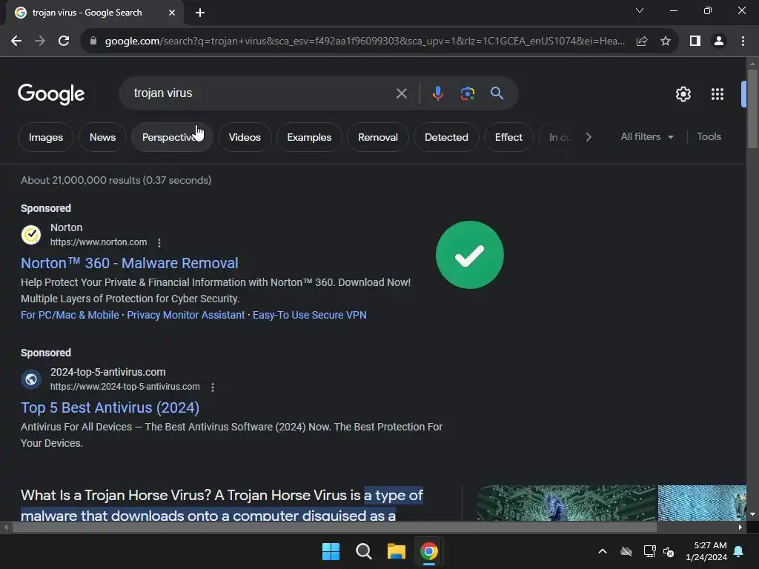Click the vertical scrollbar thumb
Screen dimensions: 759x569
pos(752,109)
